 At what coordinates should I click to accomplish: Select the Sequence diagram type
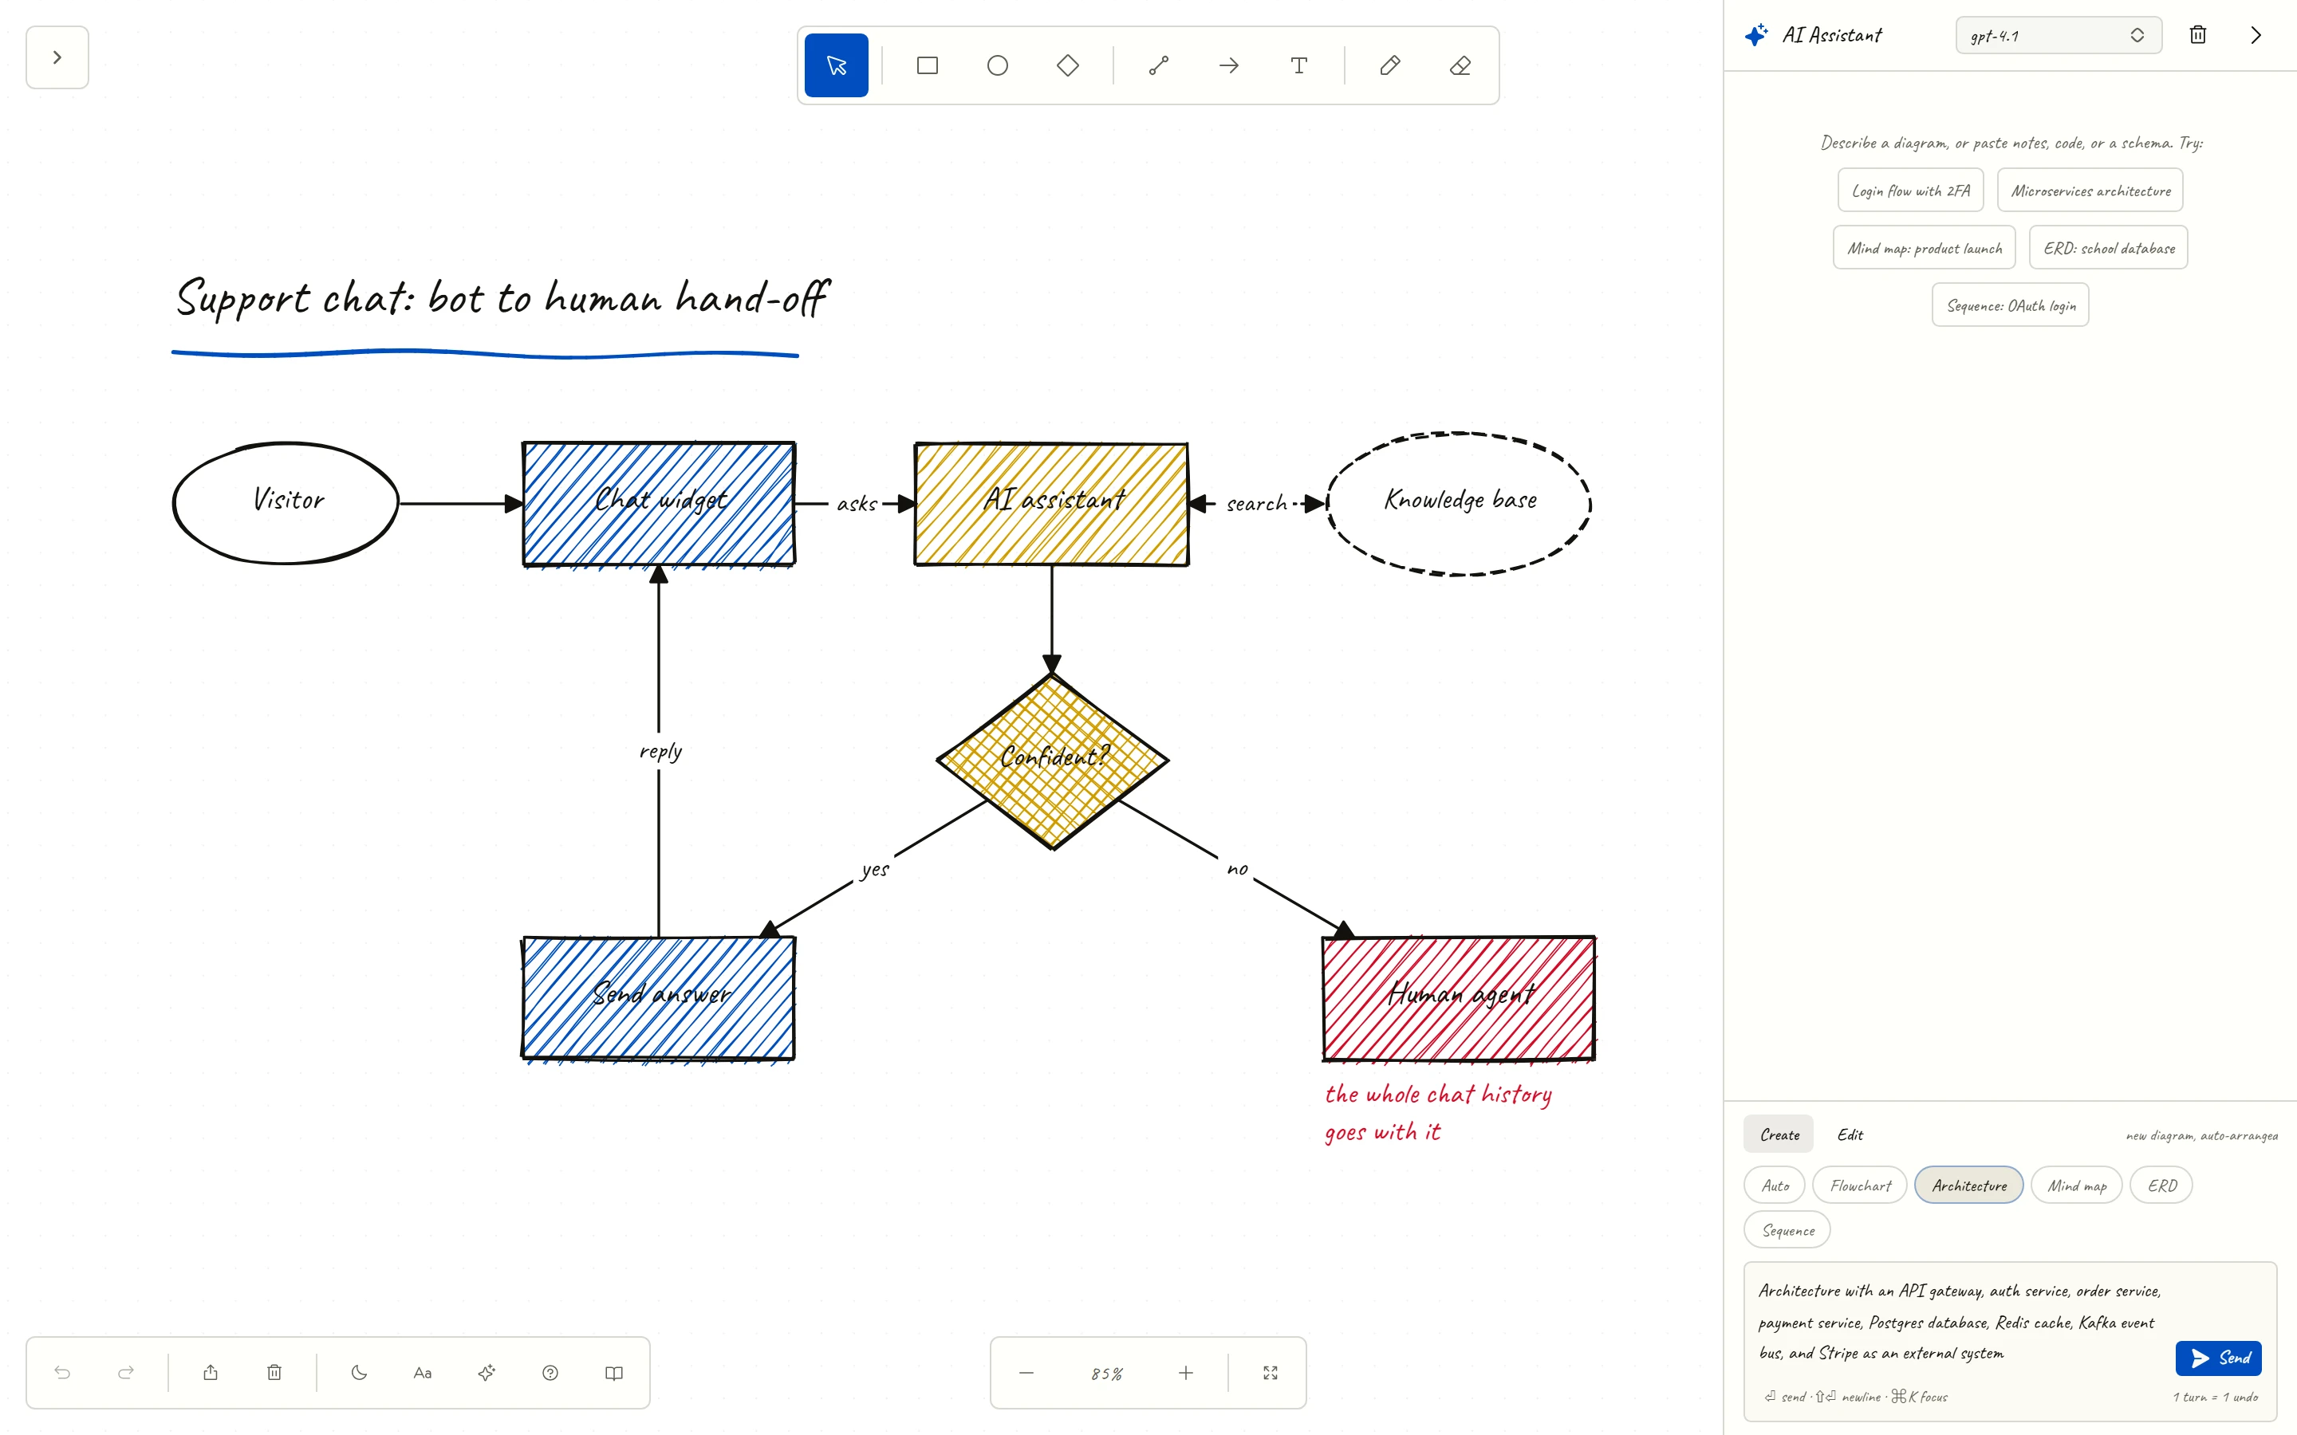coord(1787,1230)
